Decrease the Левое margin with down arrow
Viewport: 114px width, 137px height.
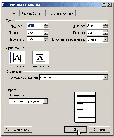[x=46, y=34]
